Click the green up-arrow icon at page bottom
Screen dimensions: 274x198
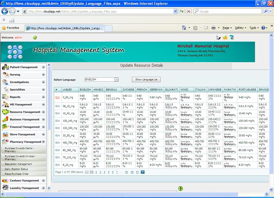pos(180,188)
